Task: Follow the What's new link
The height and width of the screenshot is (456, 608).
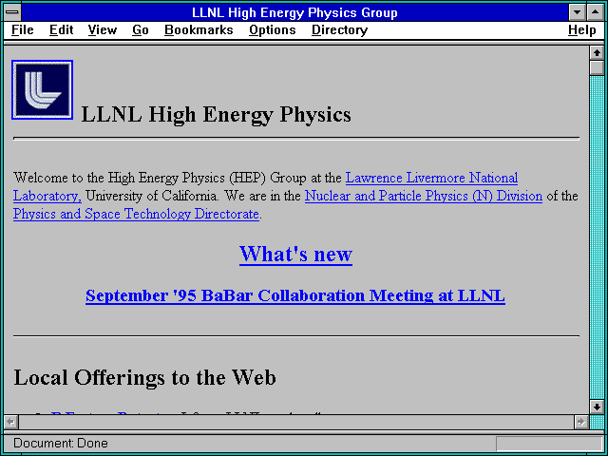Action: [295, 254]
